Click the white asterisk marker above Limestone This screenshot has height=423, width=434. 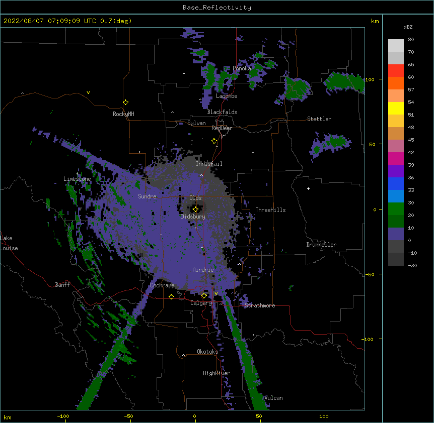point(77,174)
